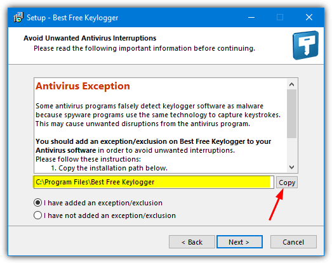This screenshot has width=332, height=263.
Task: Click the instructions scrollbar thumb
Action: click(x=291, y=113)
